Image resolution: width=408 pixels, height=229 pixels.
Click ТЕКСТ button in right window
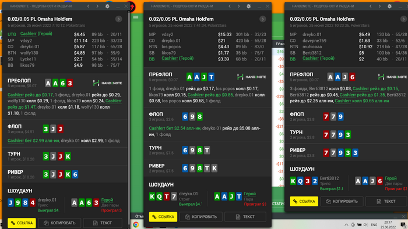386,201
